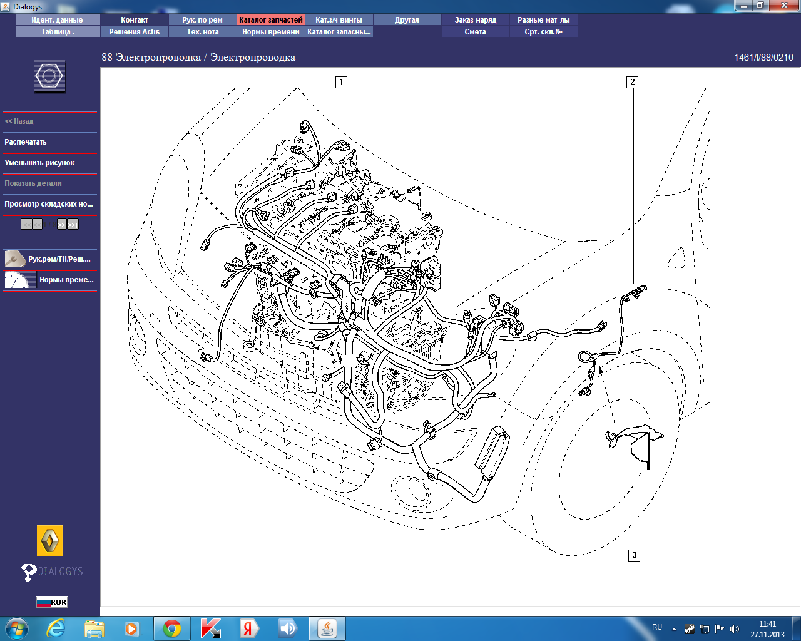Open the Решения Actis tab
Image resolution: width=801 pixels, height=641 pixels.
pyautogui.click(x=135, y=32)
